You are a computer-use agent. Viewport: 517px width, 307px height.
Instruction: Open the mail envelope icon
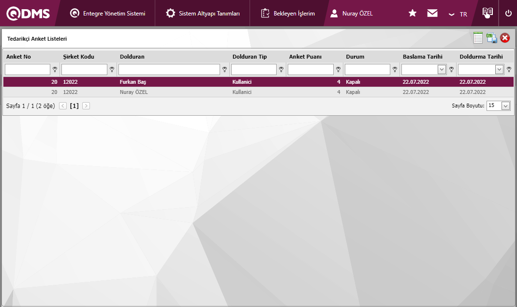(x=432, y=14)
